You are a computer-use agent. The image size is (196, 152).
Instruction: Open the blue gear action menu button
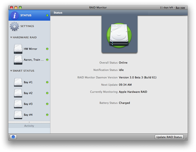pyautogui.click(x=13, y=137)
